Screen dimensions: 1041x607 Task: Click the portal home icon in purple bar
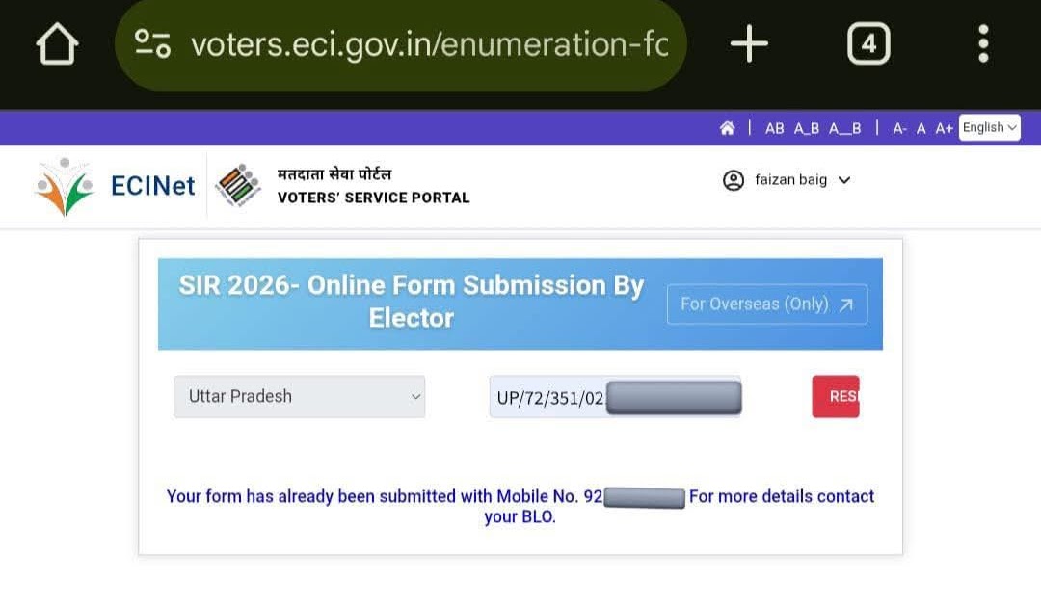click(727, 128)
